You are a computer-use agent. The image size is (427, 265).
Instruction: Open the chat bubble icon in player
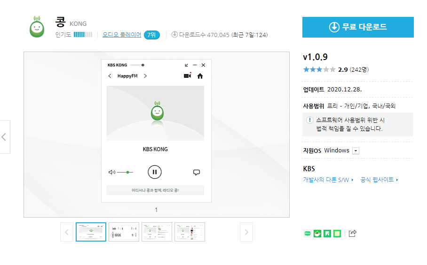coord(197,173)
